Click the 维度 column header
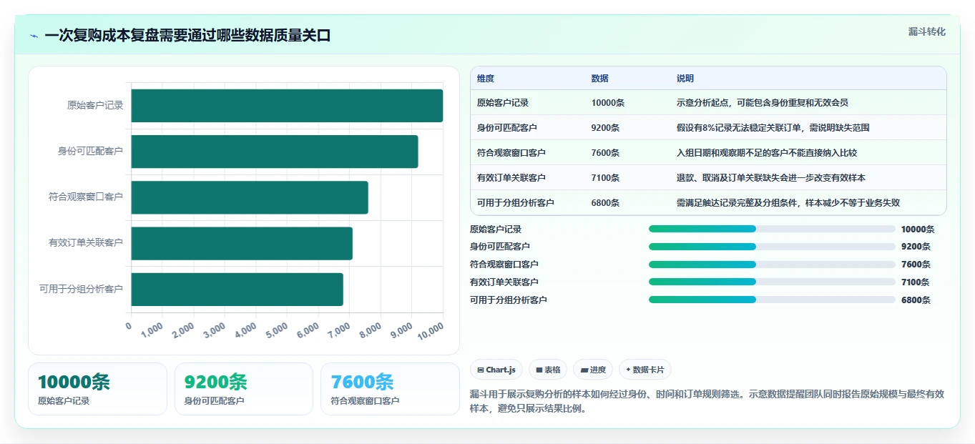The height and width of the screenshot is (444, 975). click(486, 79)
